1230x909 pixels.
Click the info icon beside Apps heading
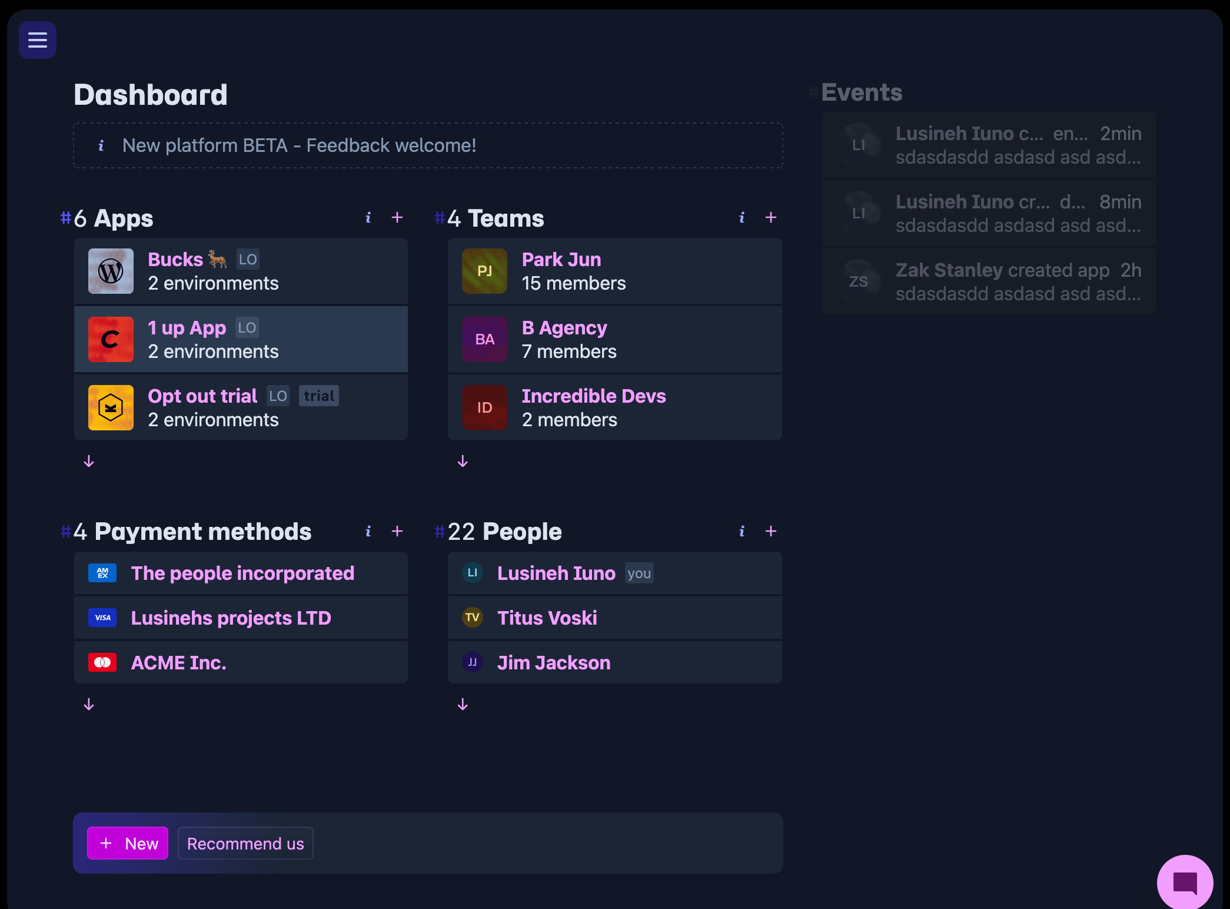pyautogui.click(x=368, y=218)
